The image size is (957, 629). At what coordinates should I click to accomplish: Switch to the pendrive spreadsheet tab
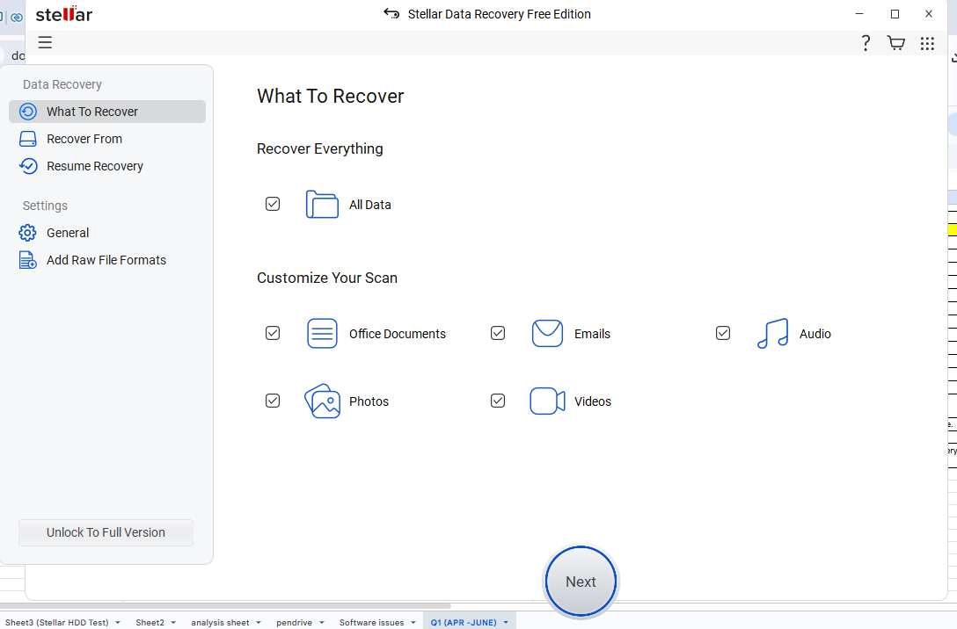point(294,622)
